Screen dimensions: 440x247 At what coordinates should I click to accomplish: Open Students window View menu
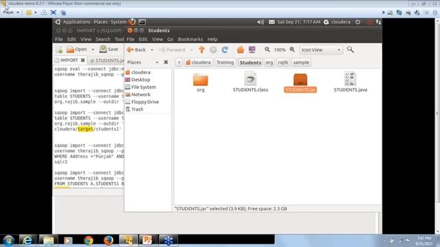[x=157, y=39]
